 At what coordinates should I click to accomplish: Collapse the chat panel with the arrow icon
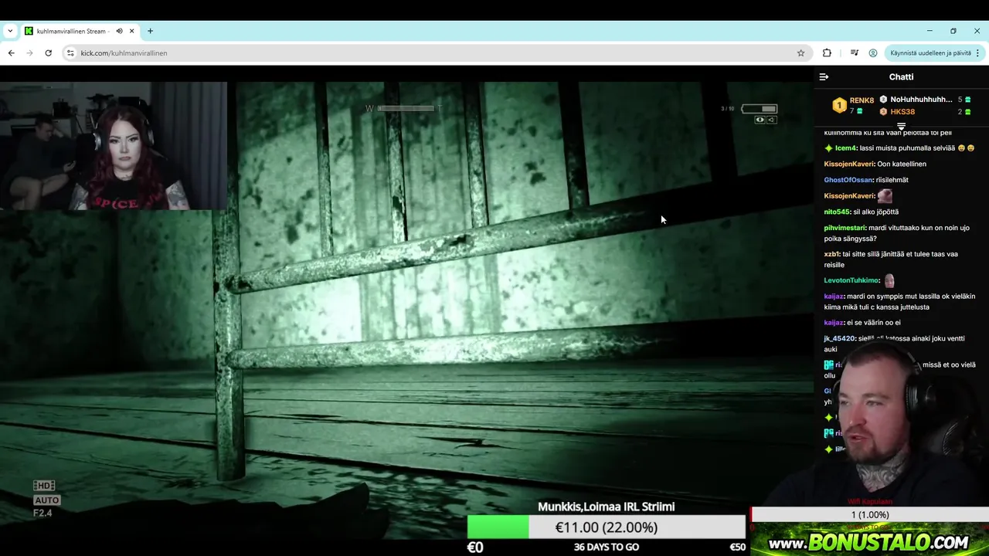(x=824, y=77)
